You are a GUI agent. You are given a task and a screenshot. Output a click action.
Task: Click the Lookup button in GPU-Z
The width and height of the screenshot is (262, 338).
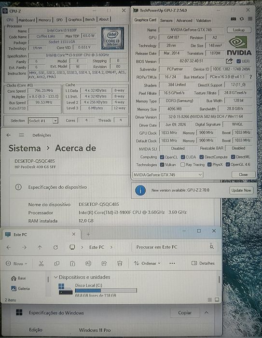coord(239,30)
